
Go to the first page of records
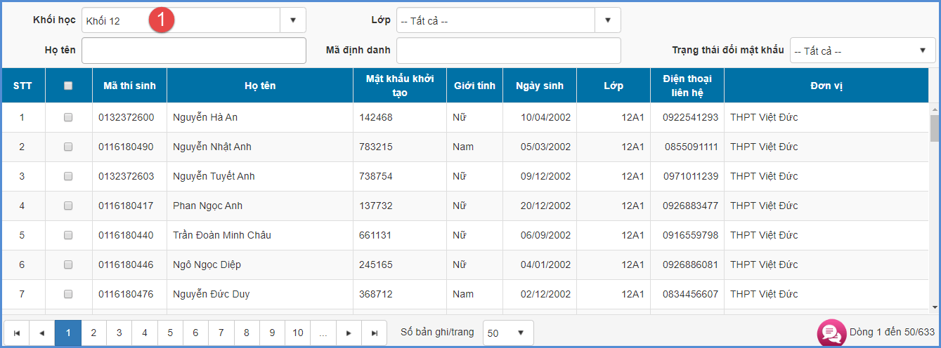click(16, 333)
